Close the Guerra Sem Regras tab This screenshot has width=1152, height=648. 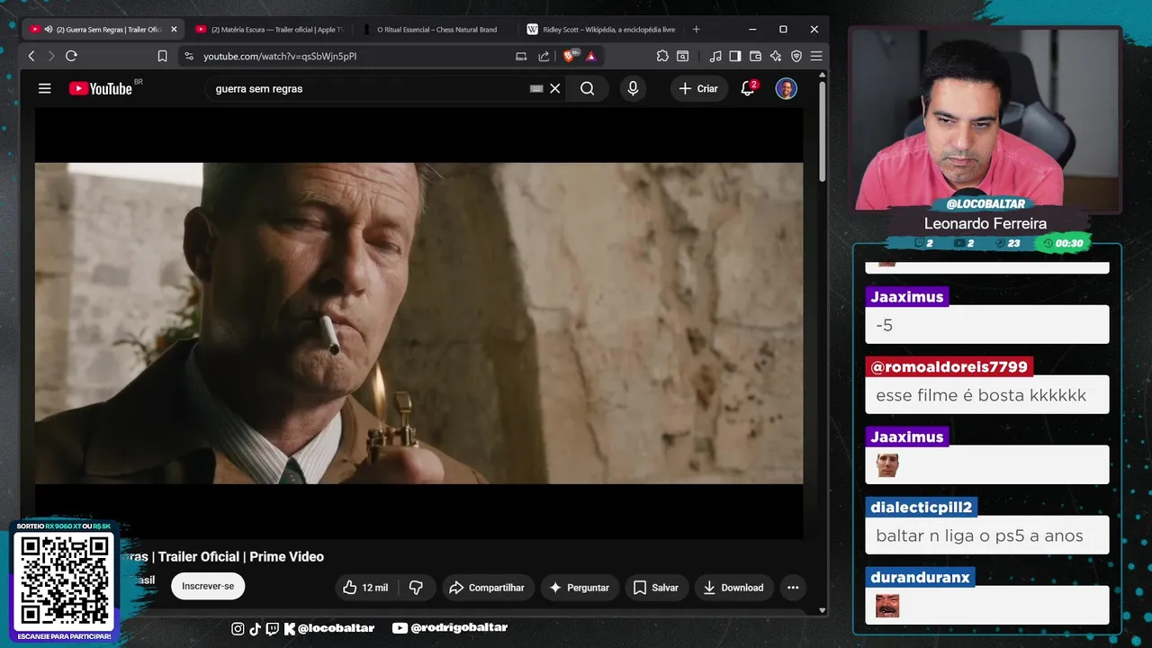click(x=174, y=29)
